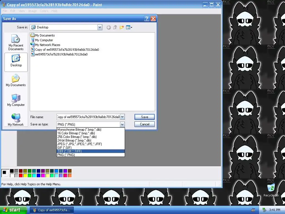
Task: Open Paint's Image menu
Action: (32, 11)
